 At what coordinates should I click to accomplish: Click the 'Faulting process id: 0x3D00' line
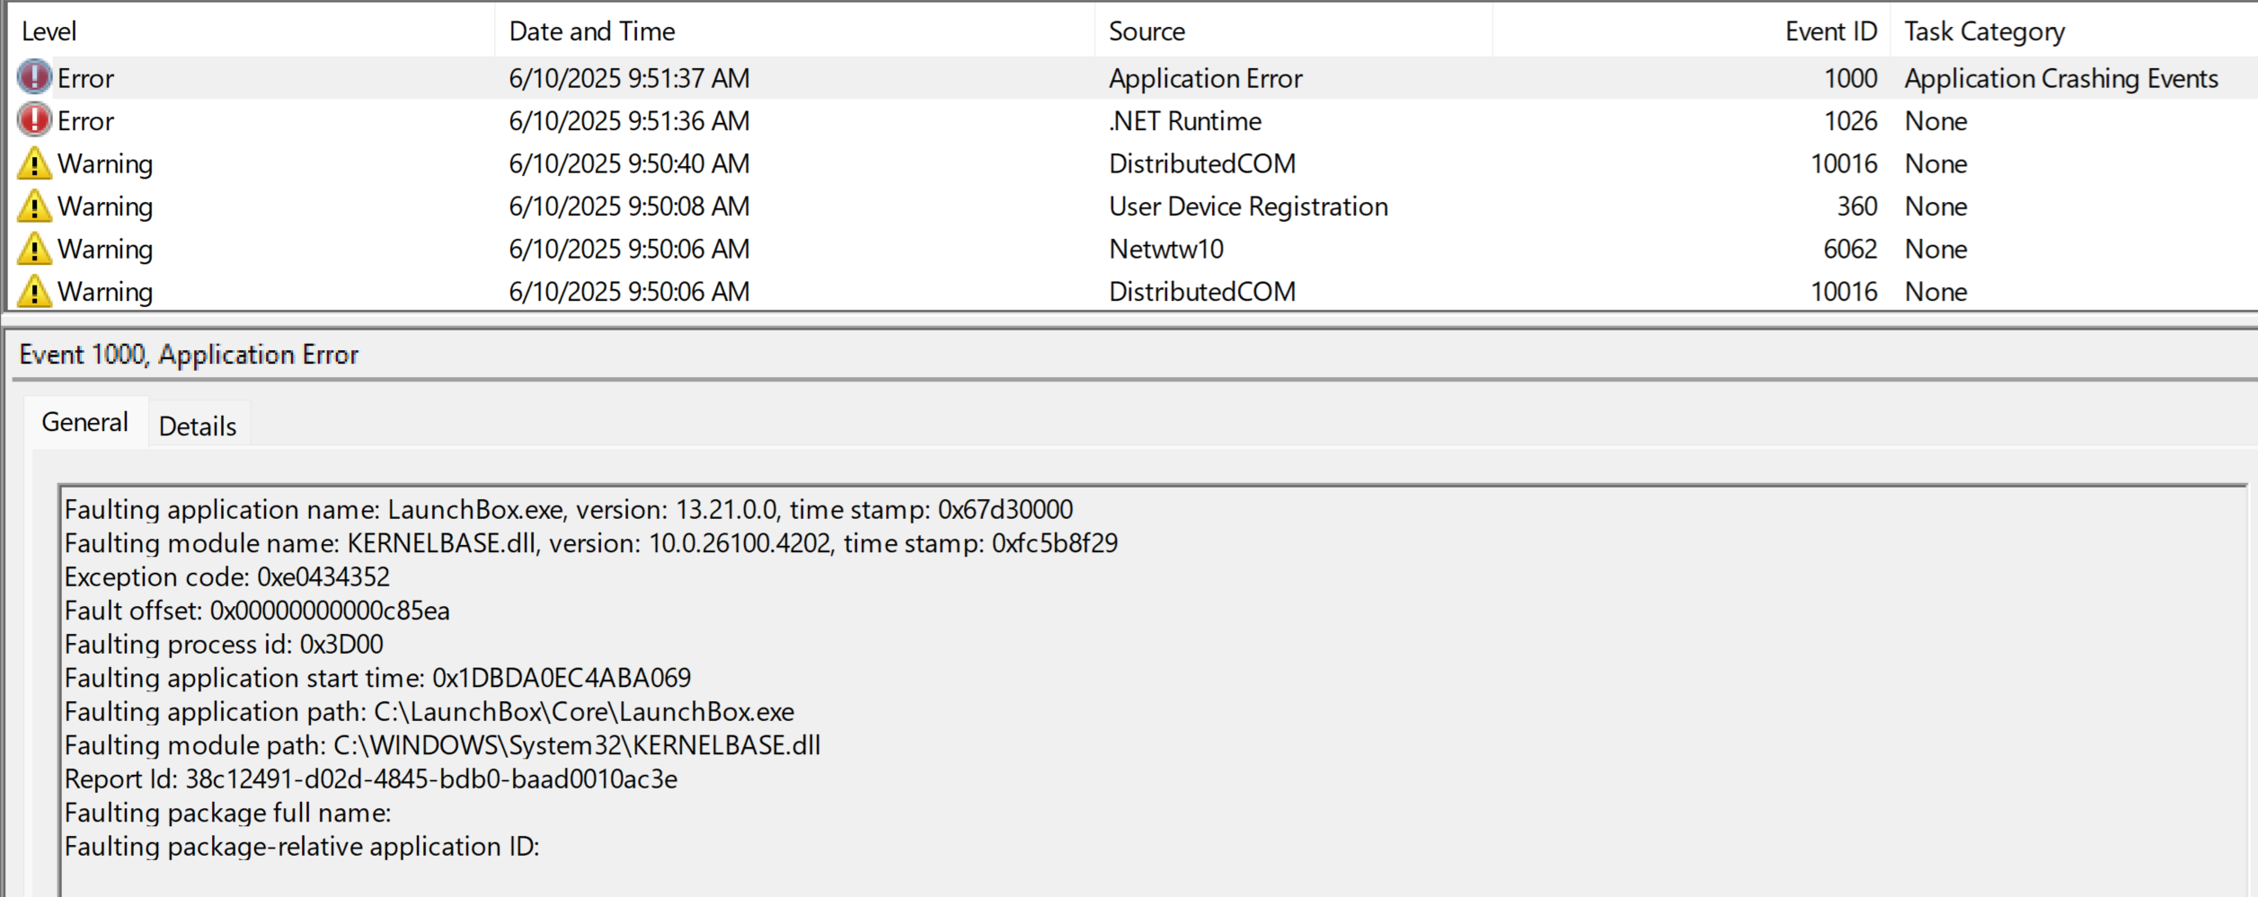pos(224,645)
